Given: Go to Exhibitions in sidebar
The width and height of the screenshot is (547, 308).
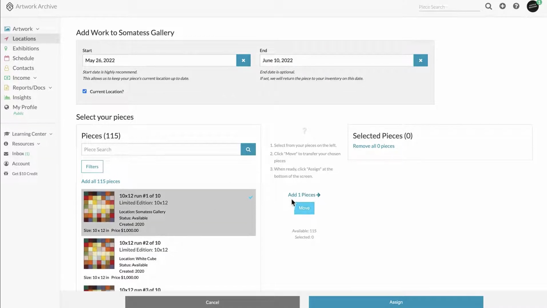Looking at the screenshot, I should (x=26, y=48).
